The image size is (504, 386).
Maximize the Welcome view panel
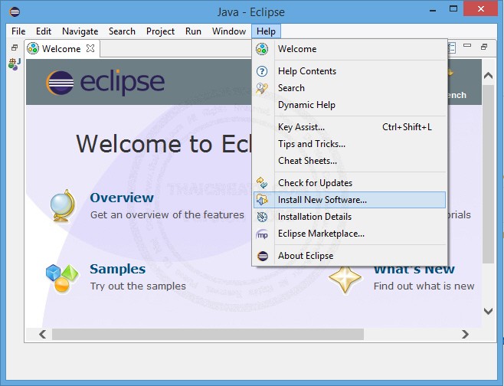pyautogui.click(x=484, y=47)
